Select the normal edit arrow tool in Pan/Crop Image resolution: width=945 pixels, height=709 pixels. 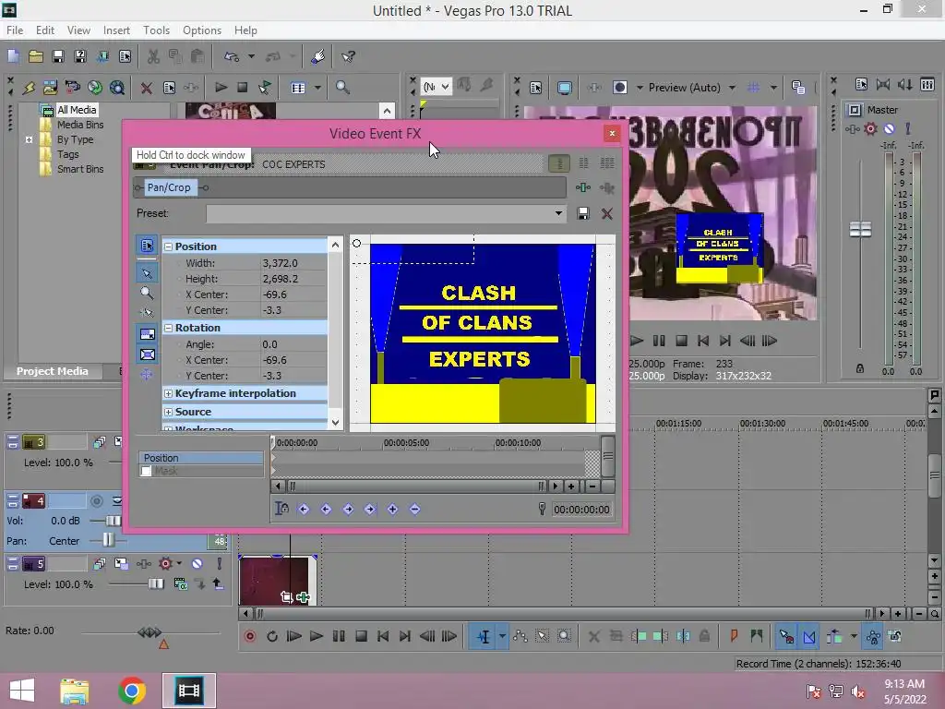[147, 273]
